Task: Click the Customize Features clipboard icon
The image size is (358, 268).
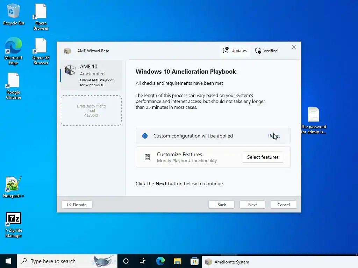Action: tap(147, 157)
